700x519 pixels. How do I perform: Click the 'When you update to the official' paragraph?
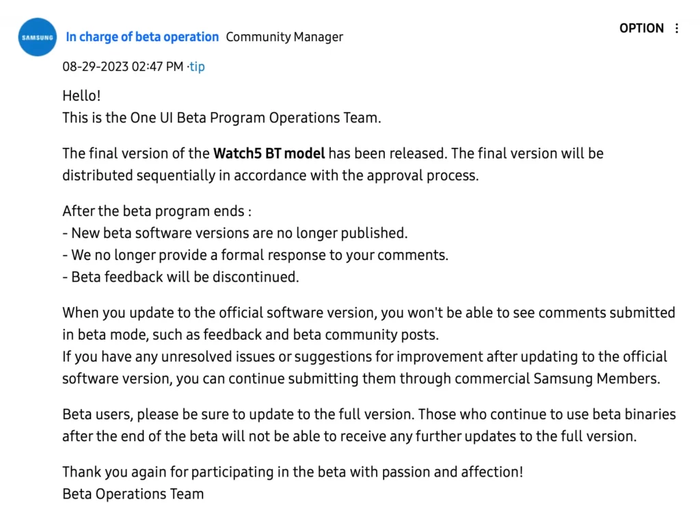point(368,323)
